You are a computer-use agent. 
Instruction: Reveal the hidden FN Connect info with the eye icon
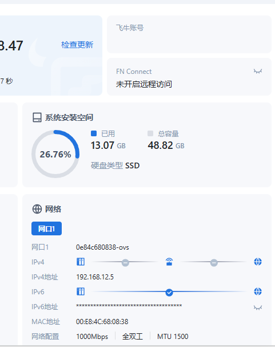pyautogui.click(x=257, y=71)
